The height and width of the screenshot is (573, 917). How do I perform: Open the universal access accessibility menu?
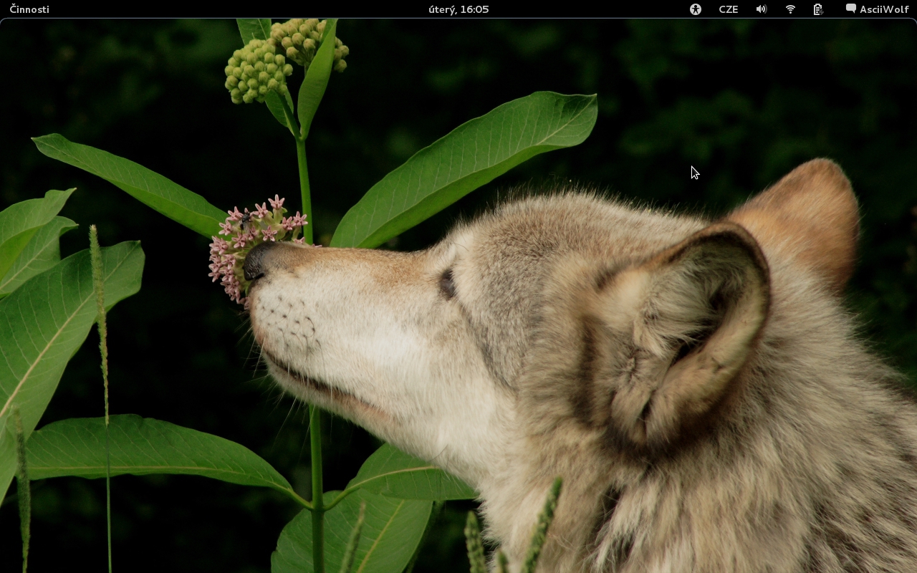click(696, 9)
